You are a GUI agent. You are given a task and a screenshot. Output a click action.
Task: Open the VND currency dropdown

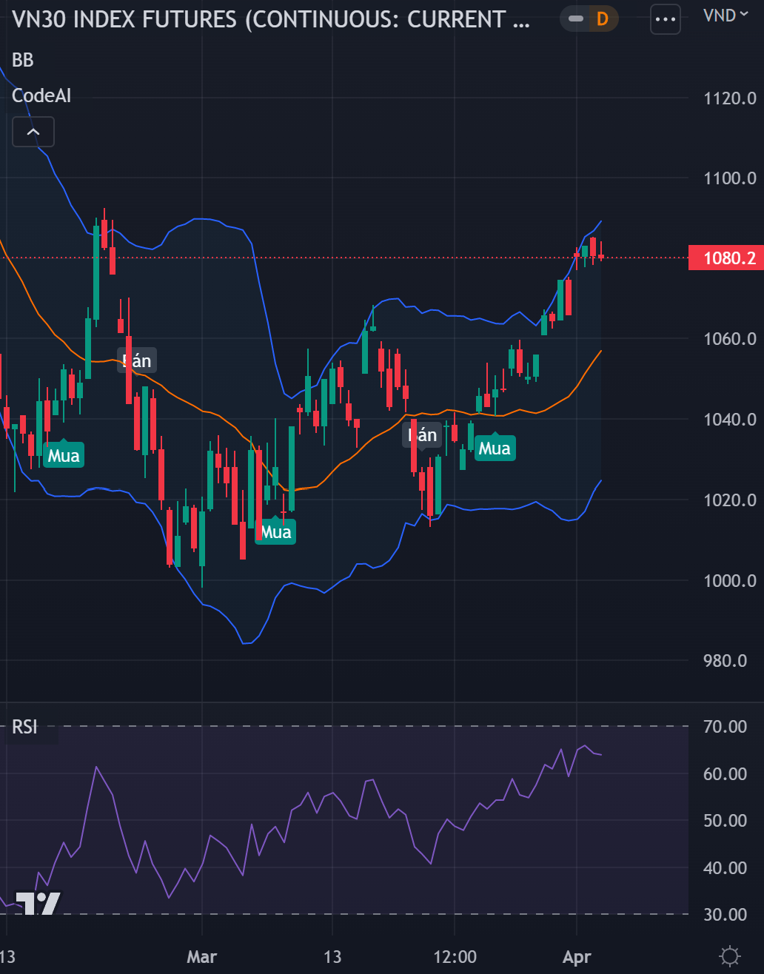(x=726, y=15)
